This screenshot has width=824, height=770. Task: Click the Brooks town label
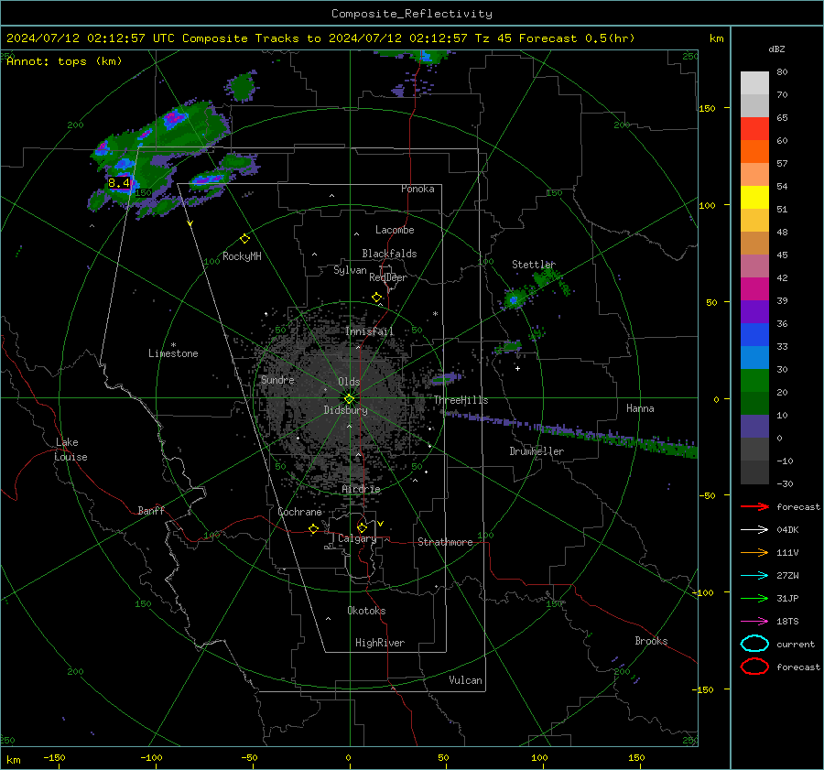click(651, 641)
